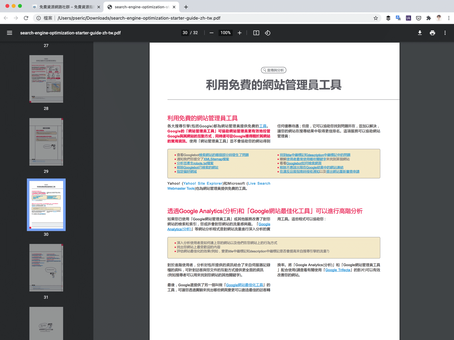Click the page number field showing 30
The image size is (454, 340).
pos(185,33)
